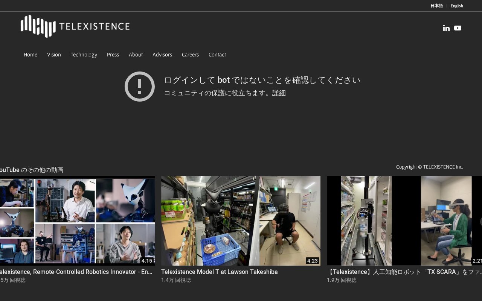Go to the Home menu item
The width and height of the screenshot is (482, 301).
(31, 55)
